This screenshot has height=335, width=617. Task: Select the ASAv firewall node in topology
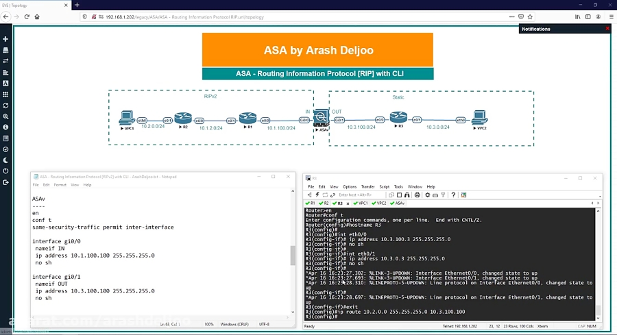[x=321, y=118]
